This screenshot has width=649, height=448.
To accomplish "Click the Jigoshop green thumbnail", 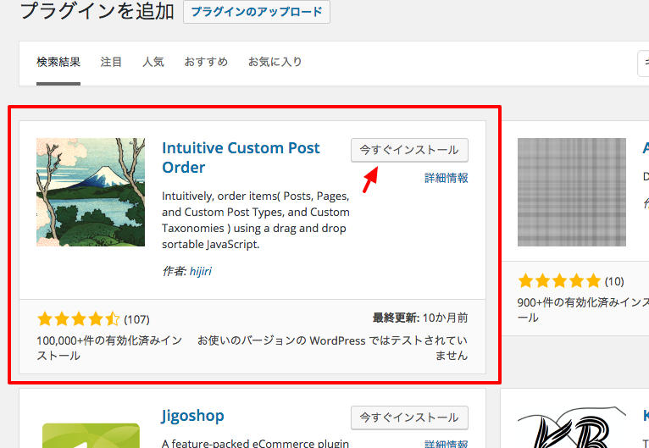I will tap(91, 435).
